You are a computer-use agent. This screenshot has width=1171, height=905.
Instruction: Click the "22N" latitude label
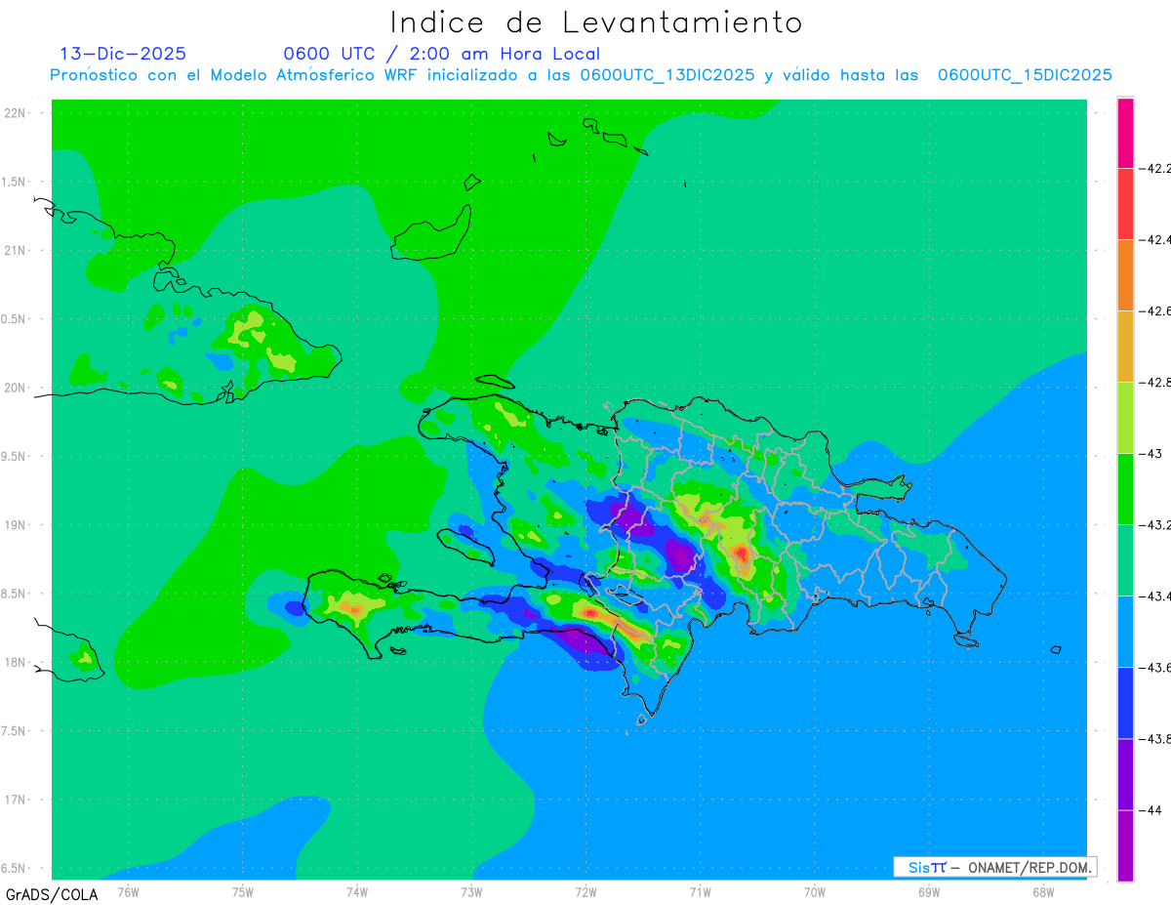[x=16, y=113]
